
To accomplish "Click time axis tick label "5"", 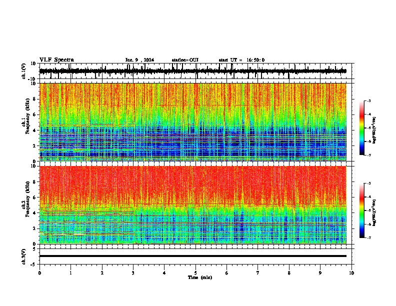I will [x=195, y=273].
